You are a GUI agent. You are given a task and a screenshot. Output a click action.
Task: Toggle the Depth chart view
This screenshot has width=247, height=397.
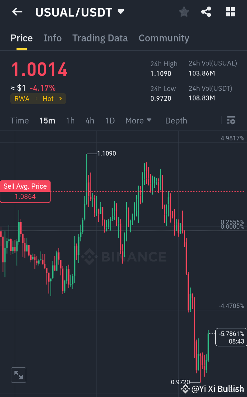(176, 120)
